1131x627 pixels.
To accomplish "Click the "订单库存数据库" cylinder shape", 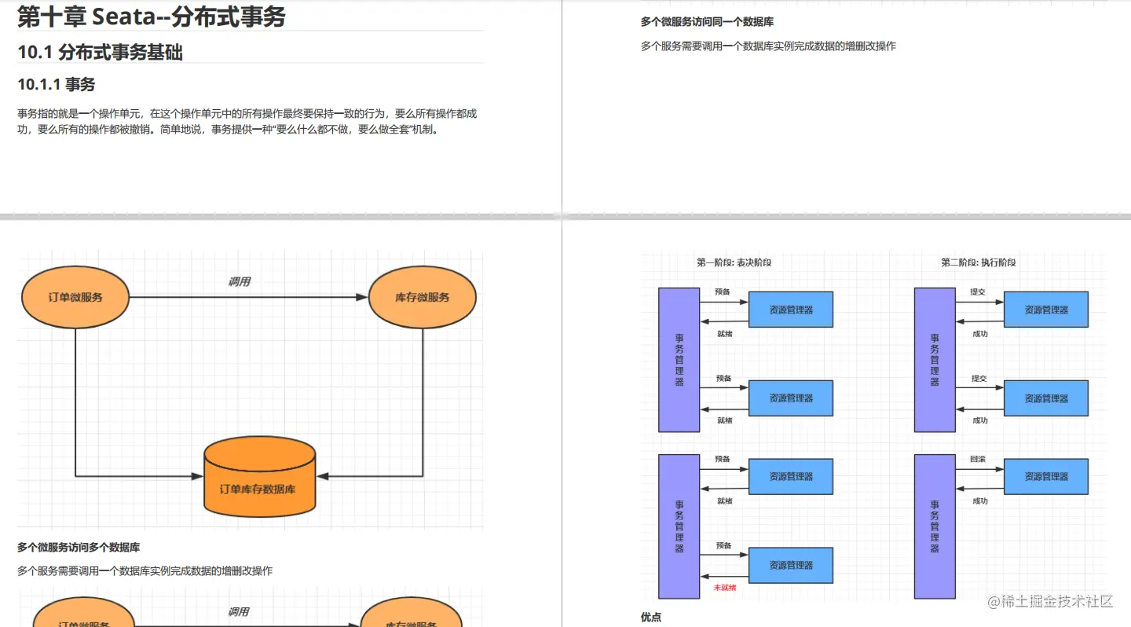I will [x=258, y=478].
